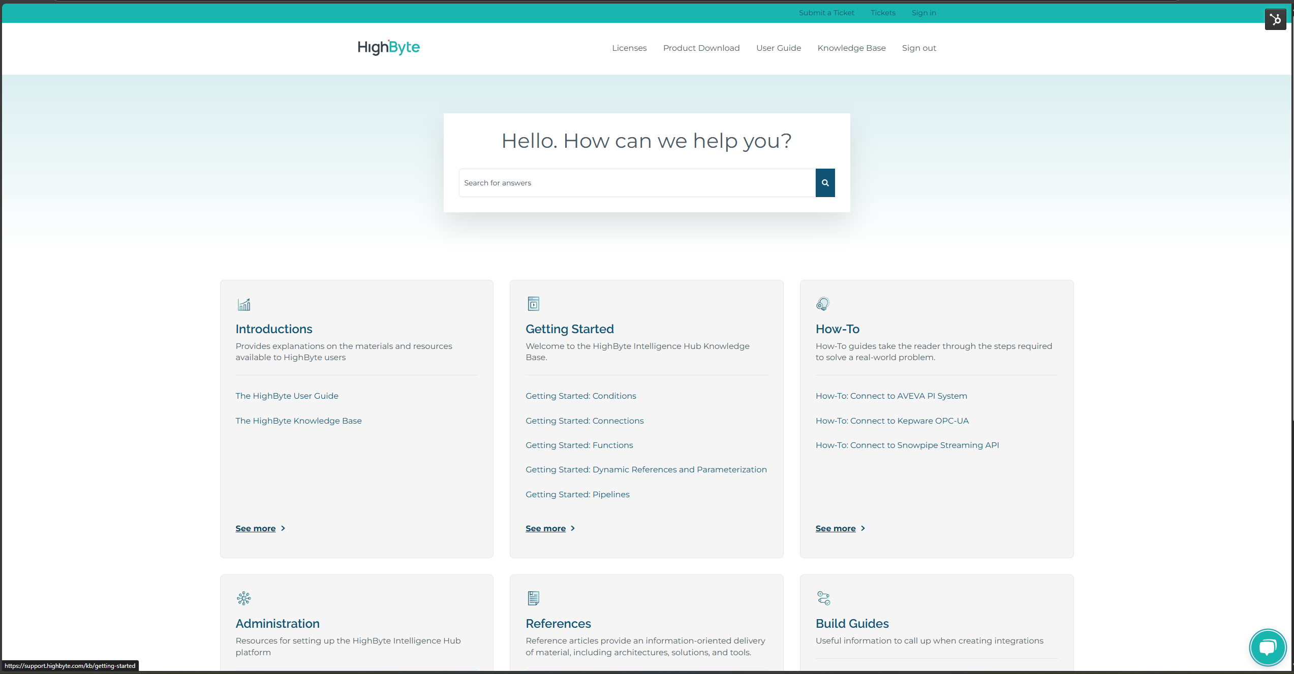
Task: Open The HighByte Knowledge Base article
Action: pos(298,421)
